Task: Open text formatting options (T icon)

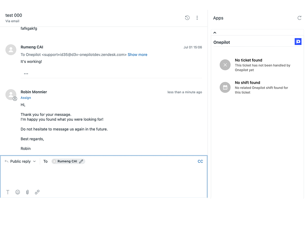Action: [x=8, y=192]
